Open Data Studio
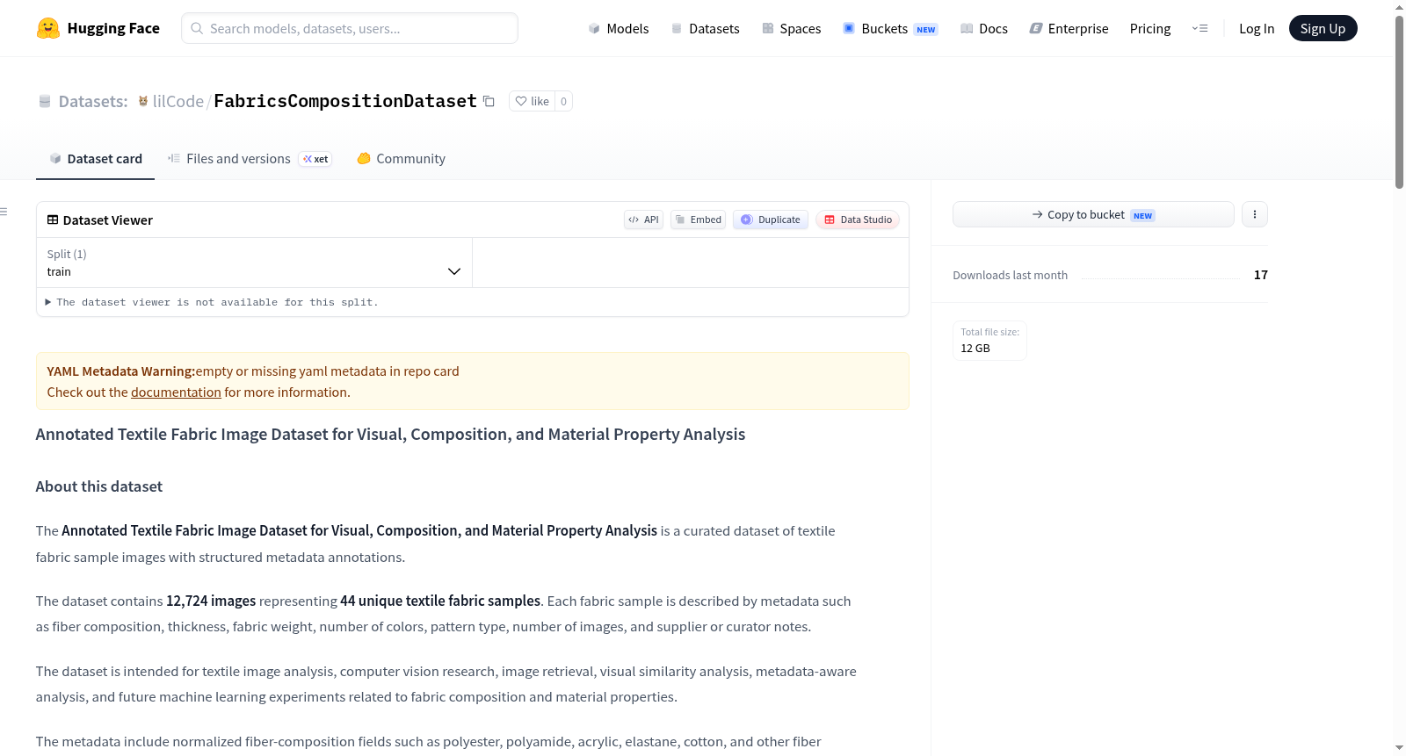Image resolution: width=1406 pixels, height=756 pixels. point(858,220)
